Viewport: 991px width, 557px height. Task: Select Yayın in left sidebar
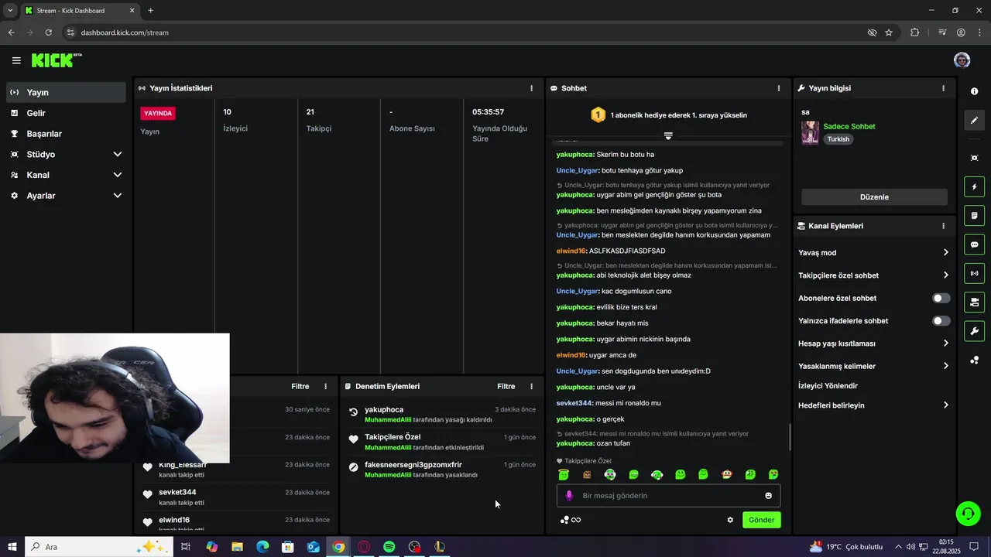pos(66,92)
